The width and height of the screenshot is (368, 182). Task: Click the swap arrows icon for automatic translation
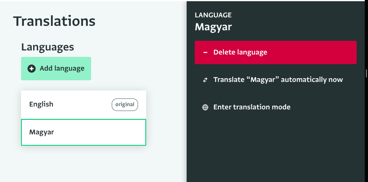tap(205, 80)
